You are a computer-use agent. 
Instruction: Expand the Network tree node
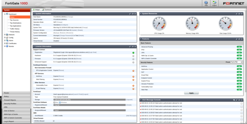(5, 35)
